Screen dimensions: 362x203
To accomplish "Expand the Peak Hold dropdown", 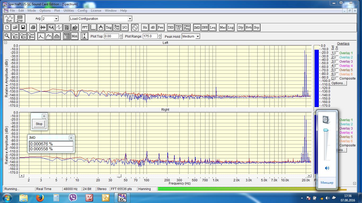I will coord(197,36).
